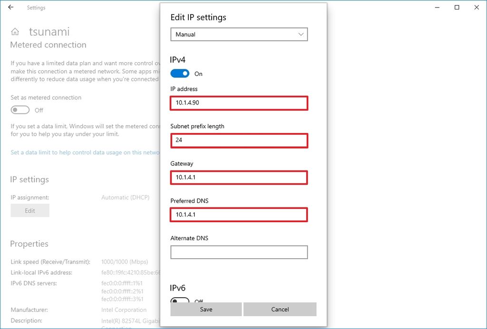This screenshot has width=487, height=329.
Task: Select the Subnet prefix length field
Action: click(x=239, y=140)
